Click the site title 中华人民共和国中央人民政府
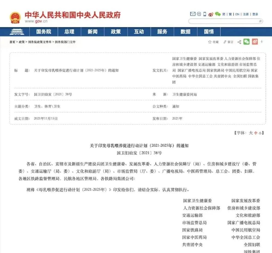The image size is (272, 253). (73, 15)
